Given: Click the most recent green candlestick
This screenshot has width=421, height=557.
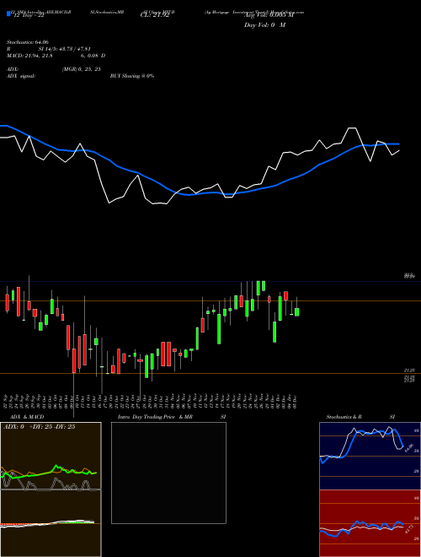Looking at the screenshot, I should pos(296,312).
